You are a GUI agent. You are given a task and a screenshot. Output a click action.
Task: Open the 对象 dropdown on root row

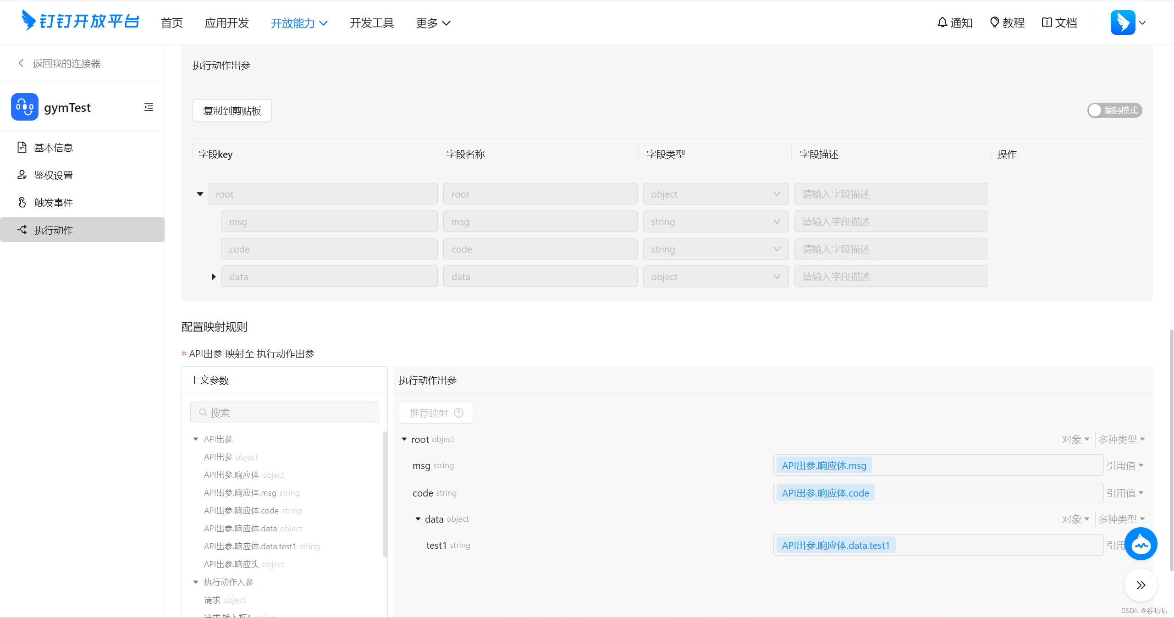click(x=1075, y=439)
